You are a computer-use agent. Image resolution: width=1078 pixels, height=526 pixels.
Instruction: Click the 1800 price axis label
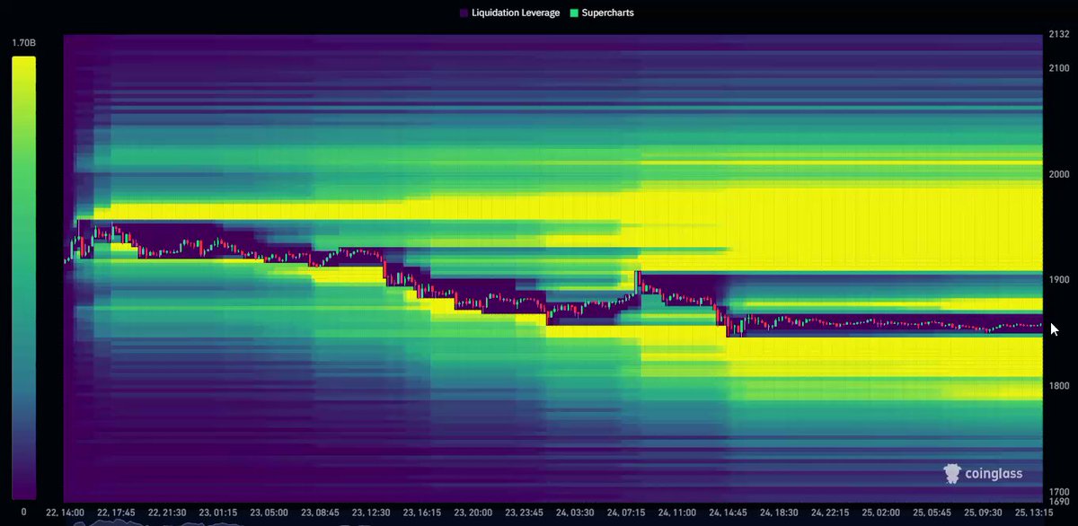tap(1057, 386)
